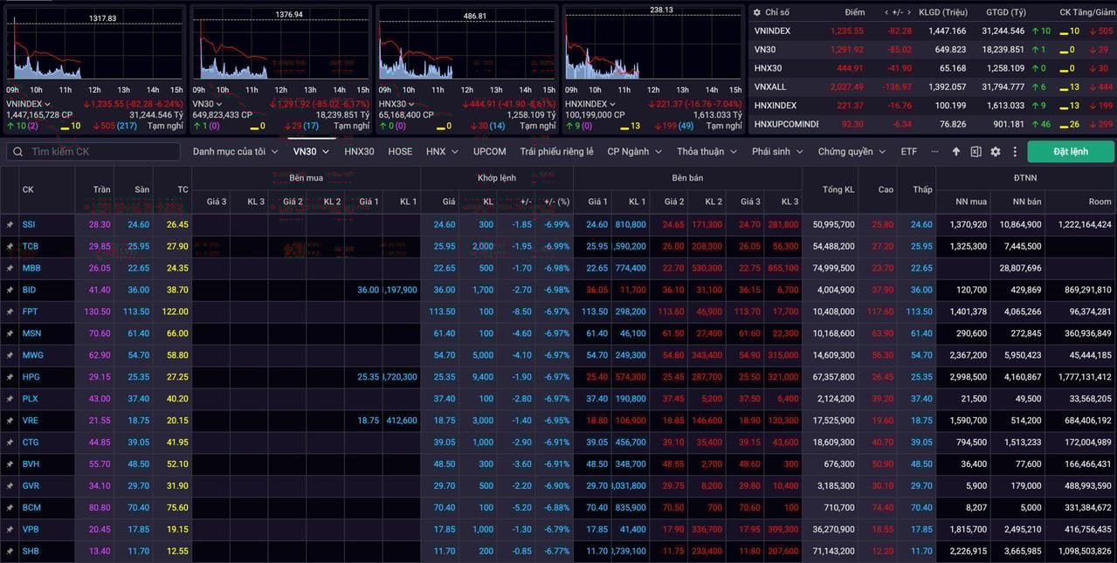This screenshot has width=1117, height=563.
Task: Click the horizontal ellipsis after ETF
Action: 934,152
